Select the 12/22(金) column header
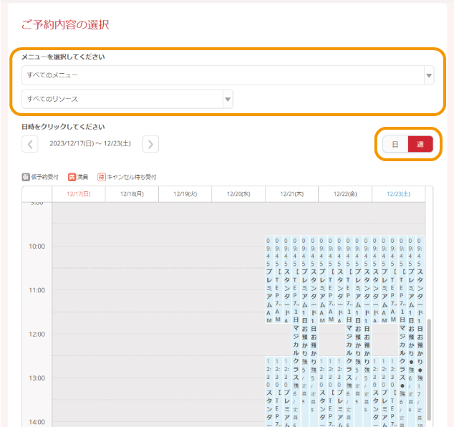The width and height of the screenshot is (454, 427). click(x=345, y=194)
